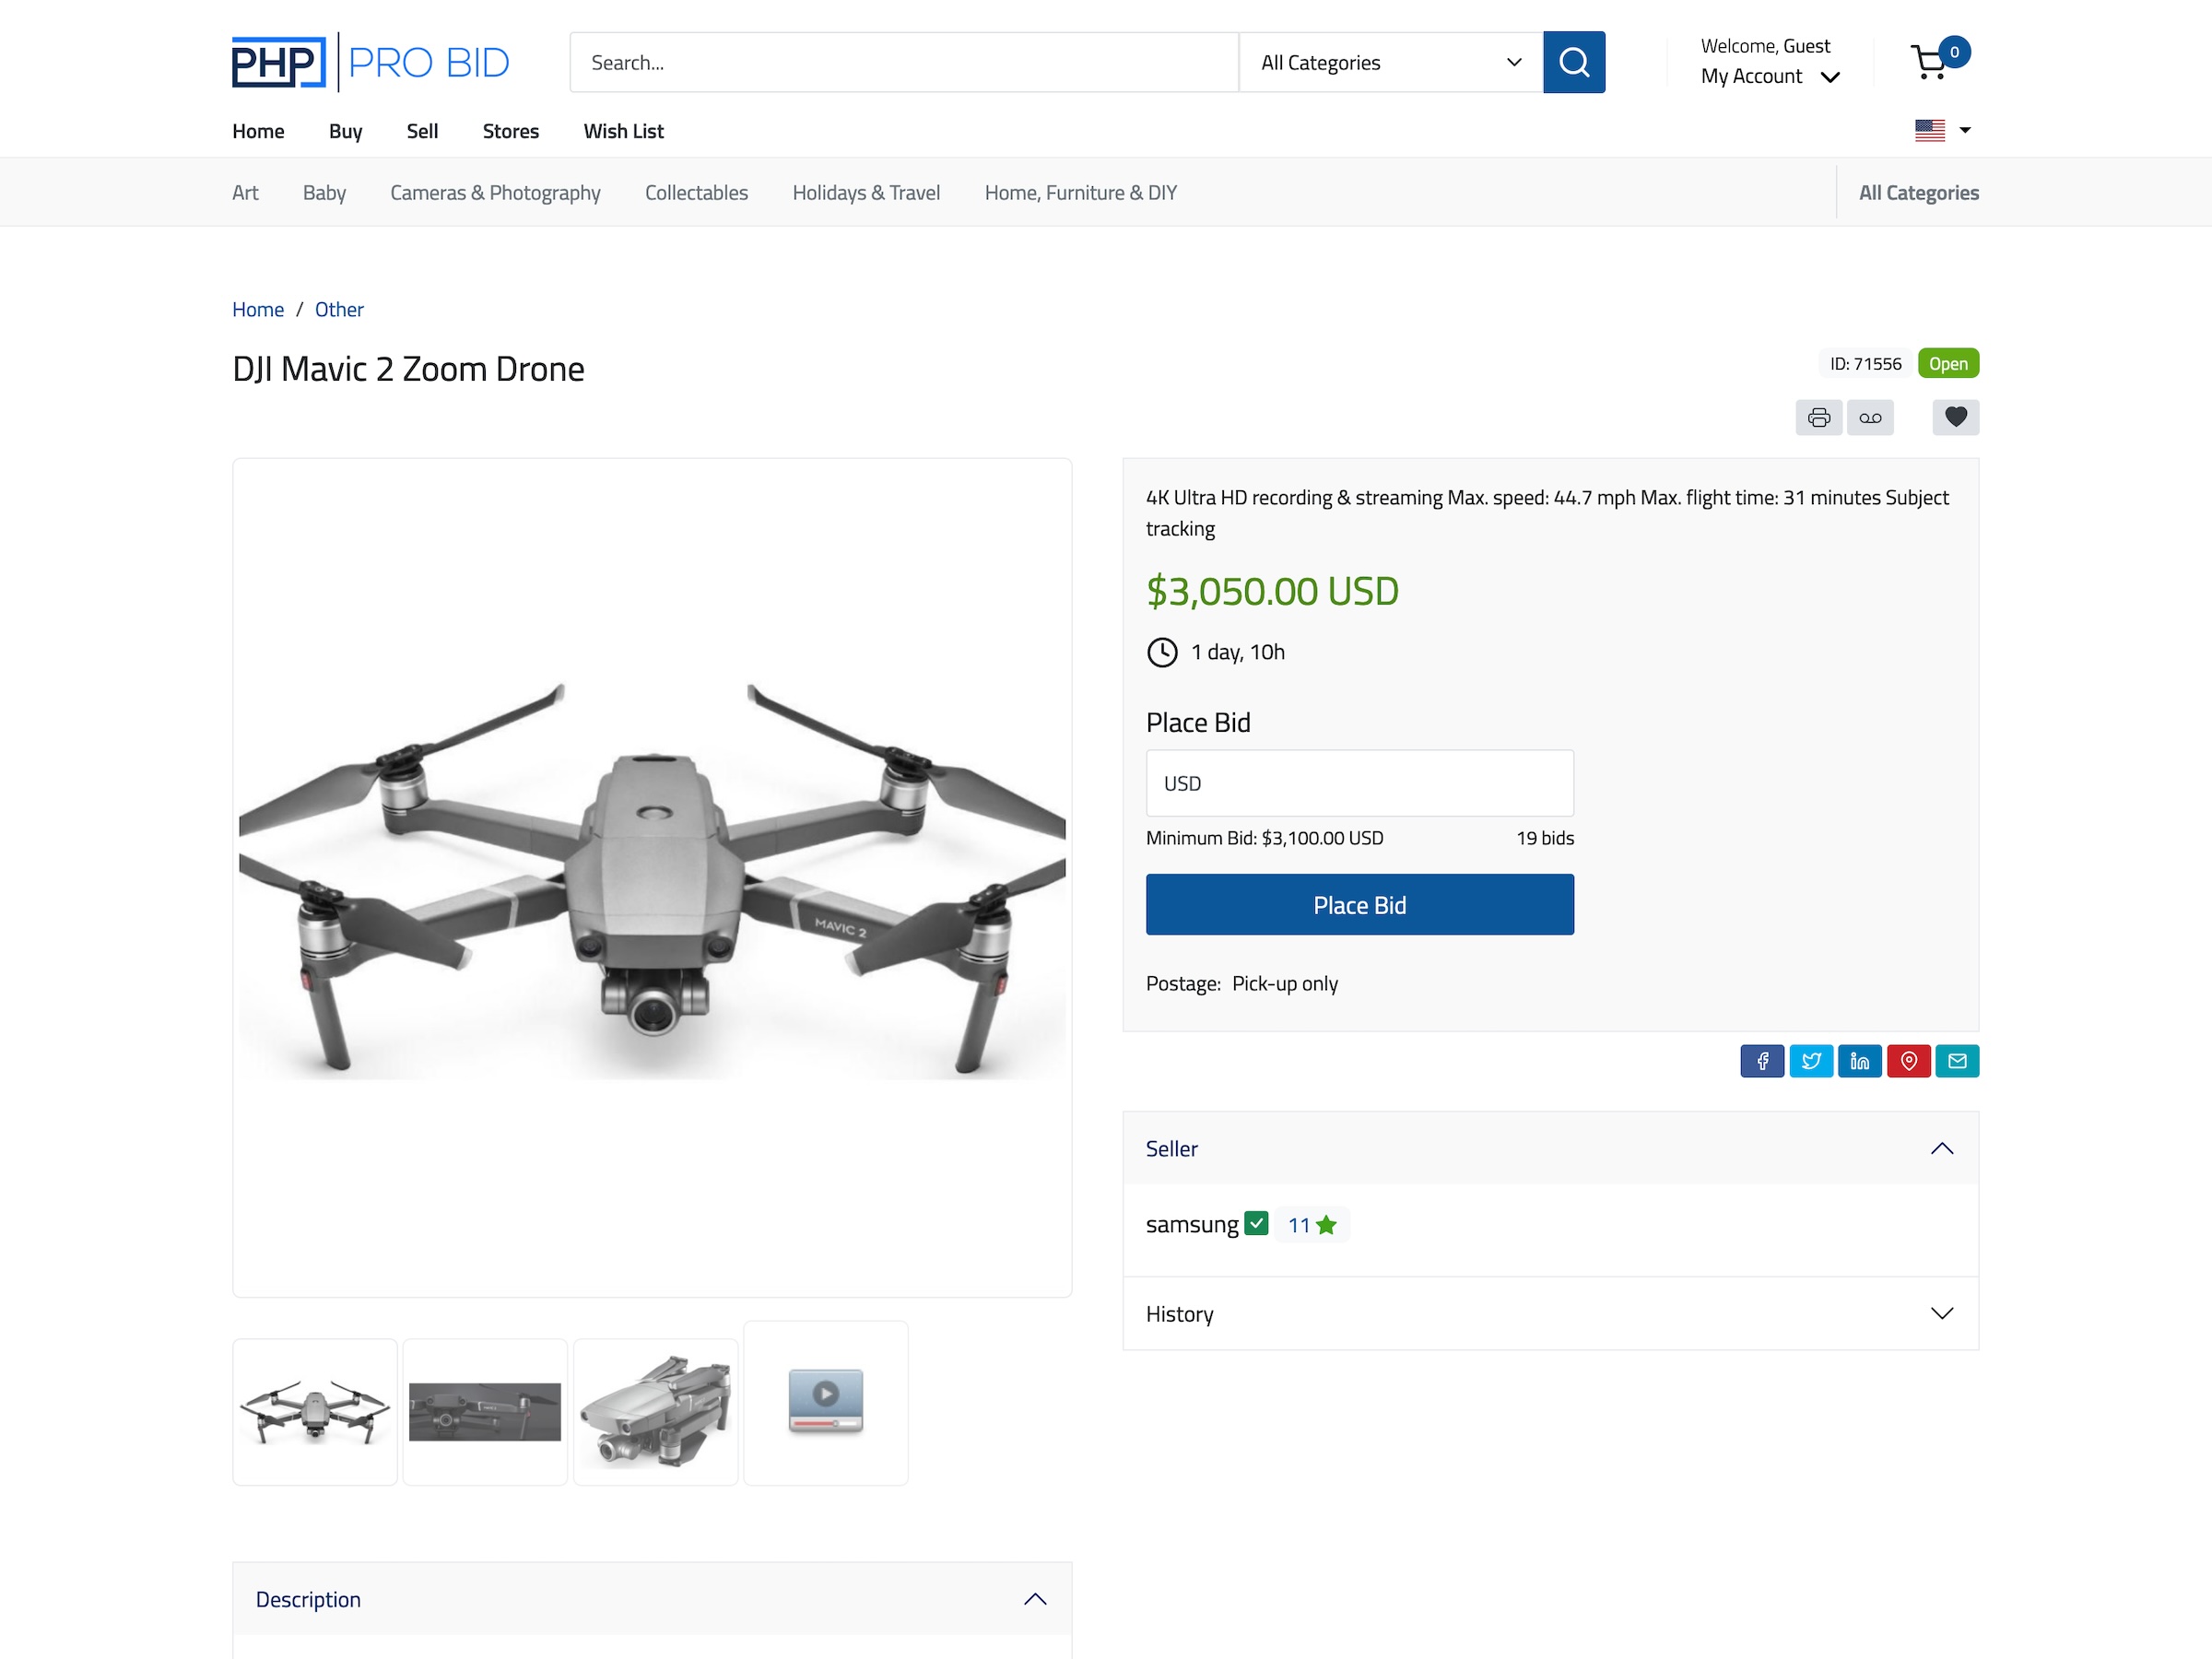Screen dimensions: 2212x1659
Task: Share listing on Facebook
Action: 1762,1061
